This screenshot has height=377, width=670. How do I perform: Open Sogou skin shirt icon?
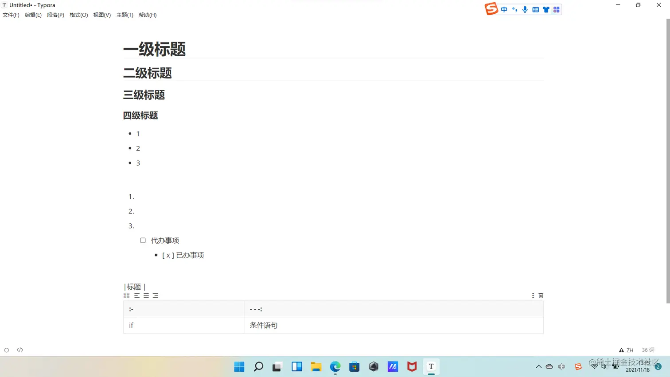546,9
